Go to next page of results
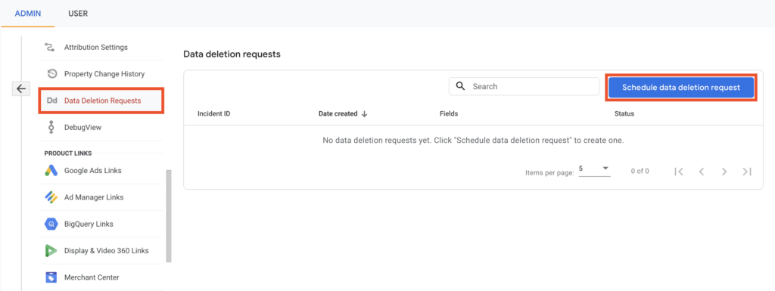The height and width of the screenshot is (291, 775). tap(724, 172)
